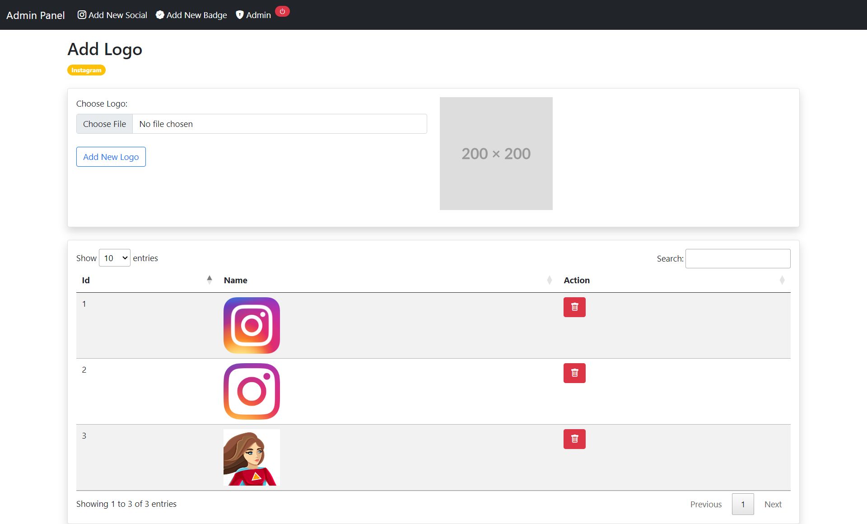Delete logo in row 2
This screenshot has height=524, width=867.
[574, 373]
